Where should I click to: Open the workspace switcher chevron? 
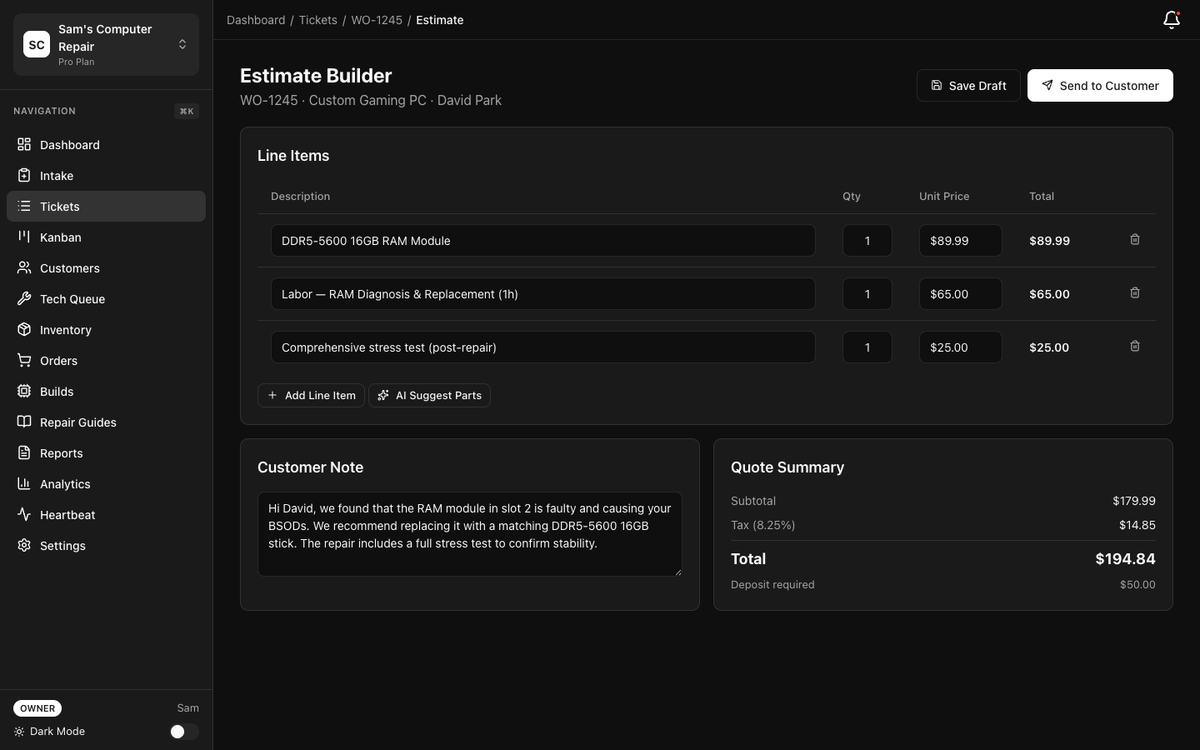(182, 44)
